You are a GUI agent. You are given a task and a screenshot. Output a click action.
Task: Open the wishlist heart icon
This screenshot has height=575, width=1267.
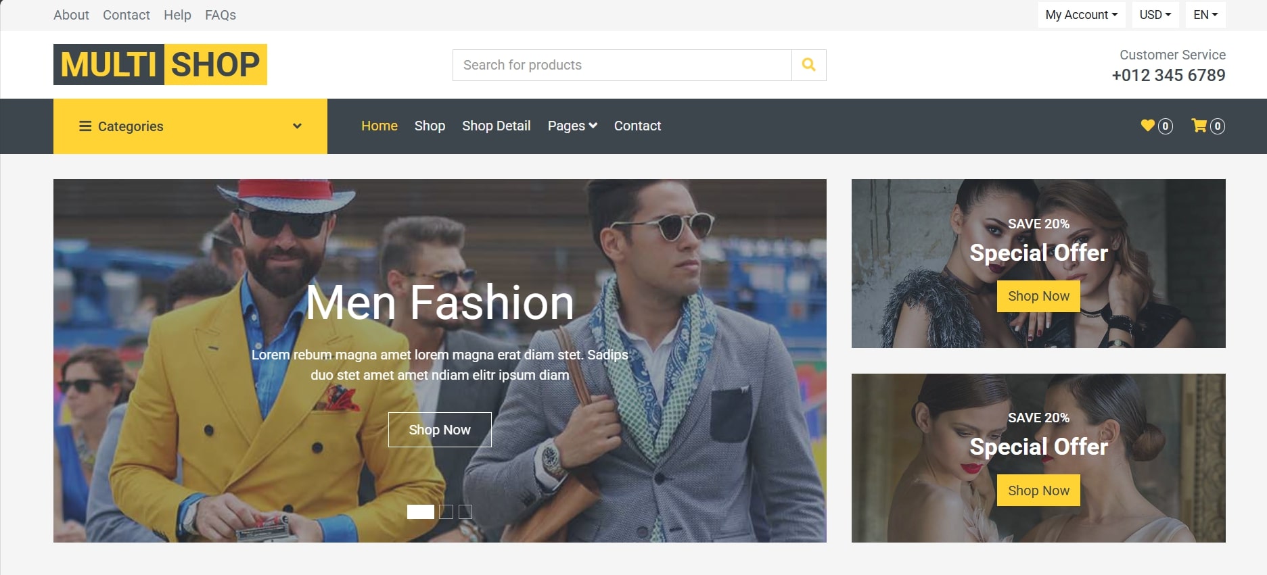(1147, 126)
